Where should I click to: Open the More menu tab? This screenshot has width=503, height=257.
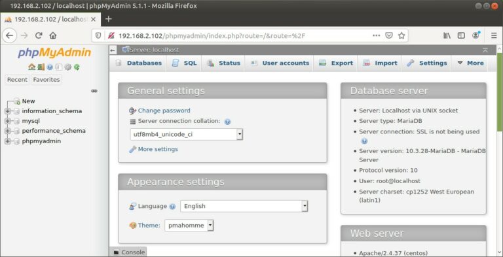[470, 63]
